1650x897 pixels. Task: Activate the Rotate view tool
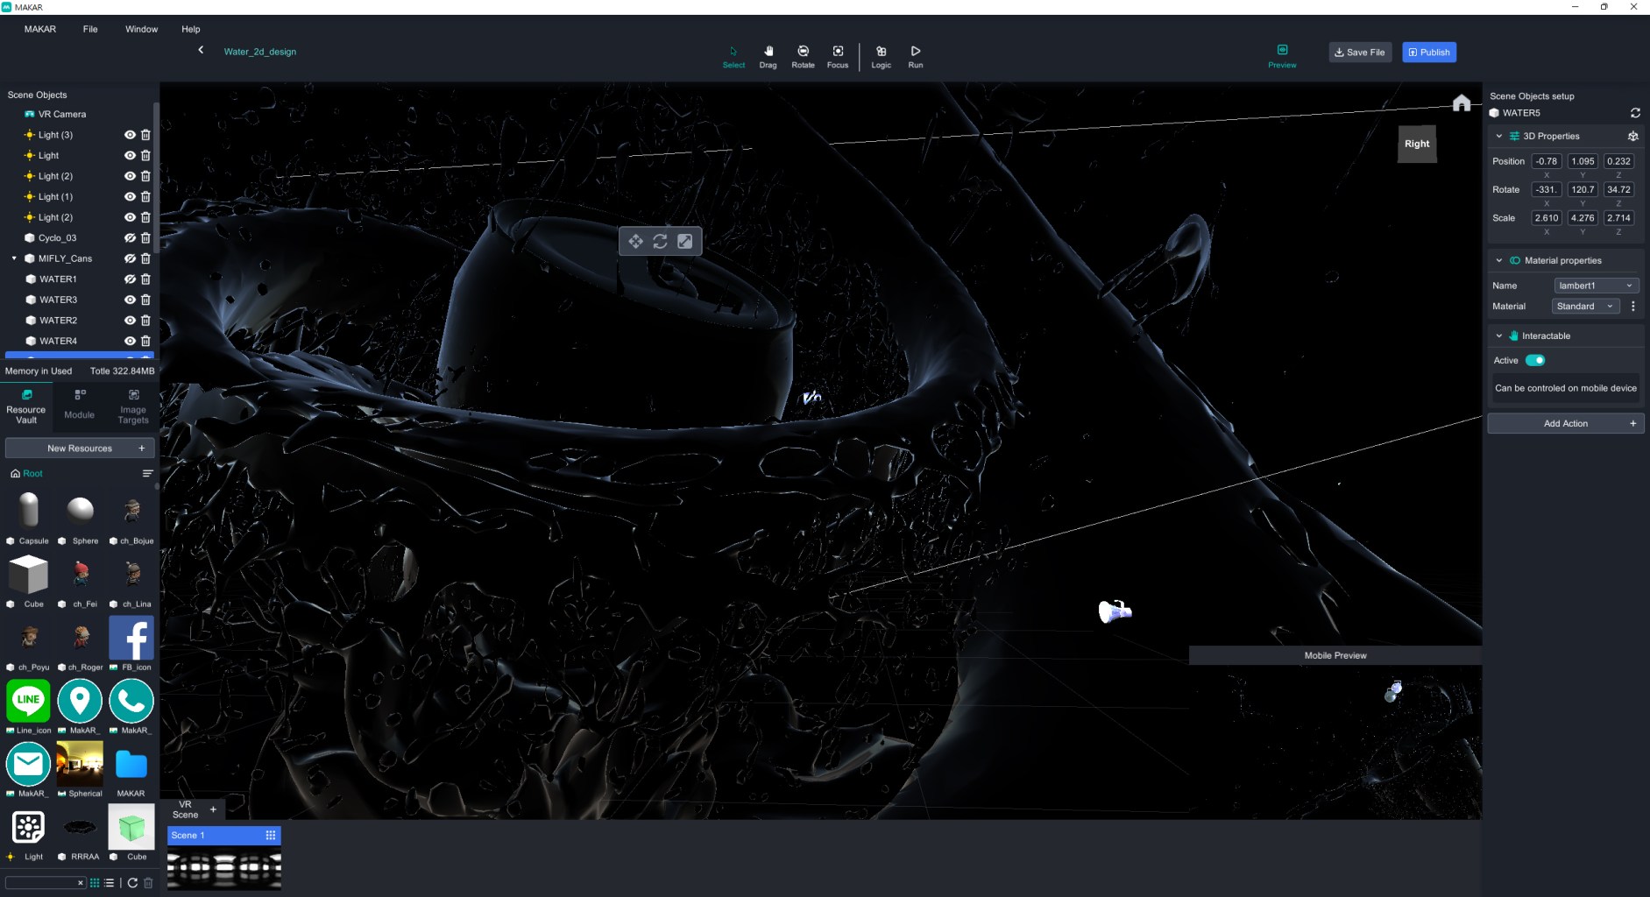803,56
